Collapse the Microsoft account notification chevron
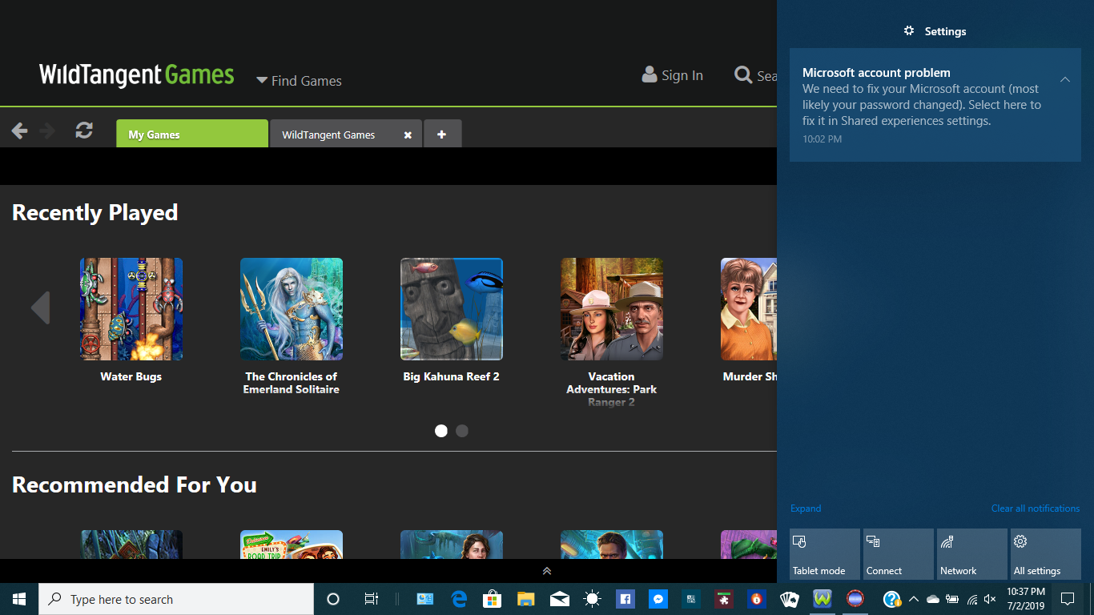The height and width of the screenshot is (615, 1094). point(1065,79)
